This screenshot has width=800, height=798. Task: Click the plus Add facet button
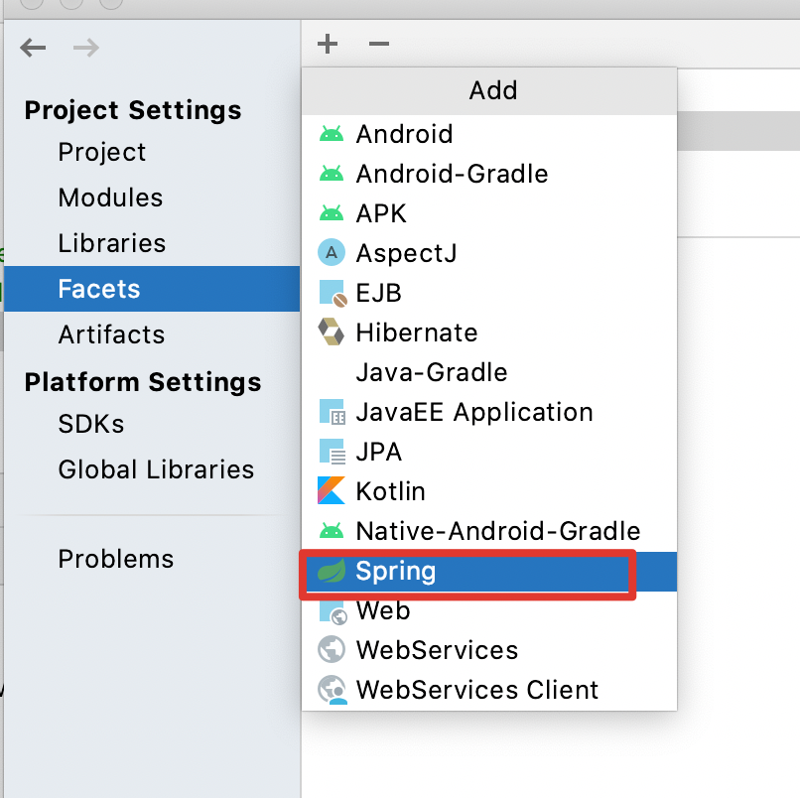pos(328,45)
